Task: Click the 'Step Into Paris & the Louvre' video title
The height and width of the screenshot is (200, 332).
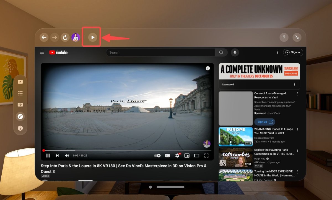Action: point(124,169)
